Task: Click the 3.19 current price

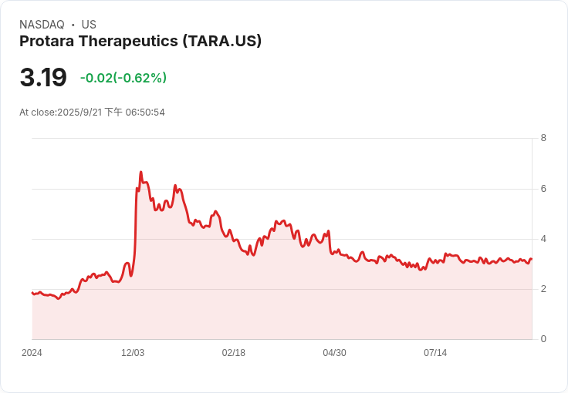Action: (x=43, y=77)
